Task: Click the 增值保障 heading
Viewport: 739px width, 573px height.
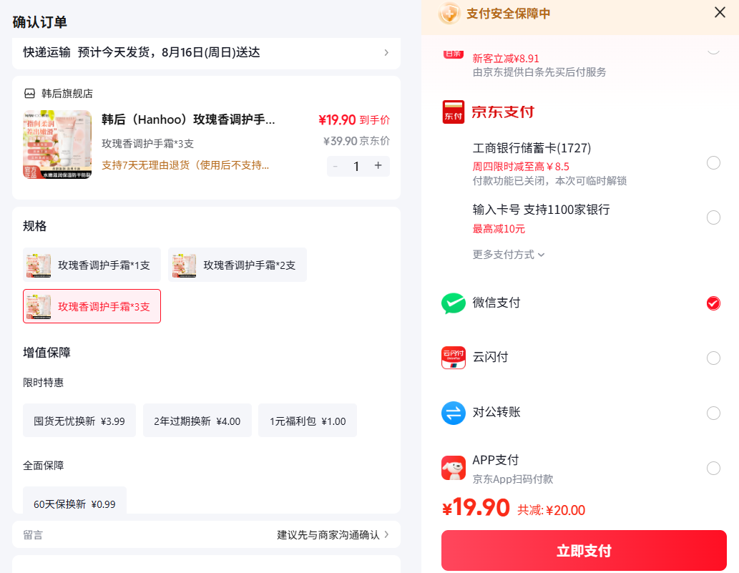Action: pyautogui.click(x=47, y=353)
